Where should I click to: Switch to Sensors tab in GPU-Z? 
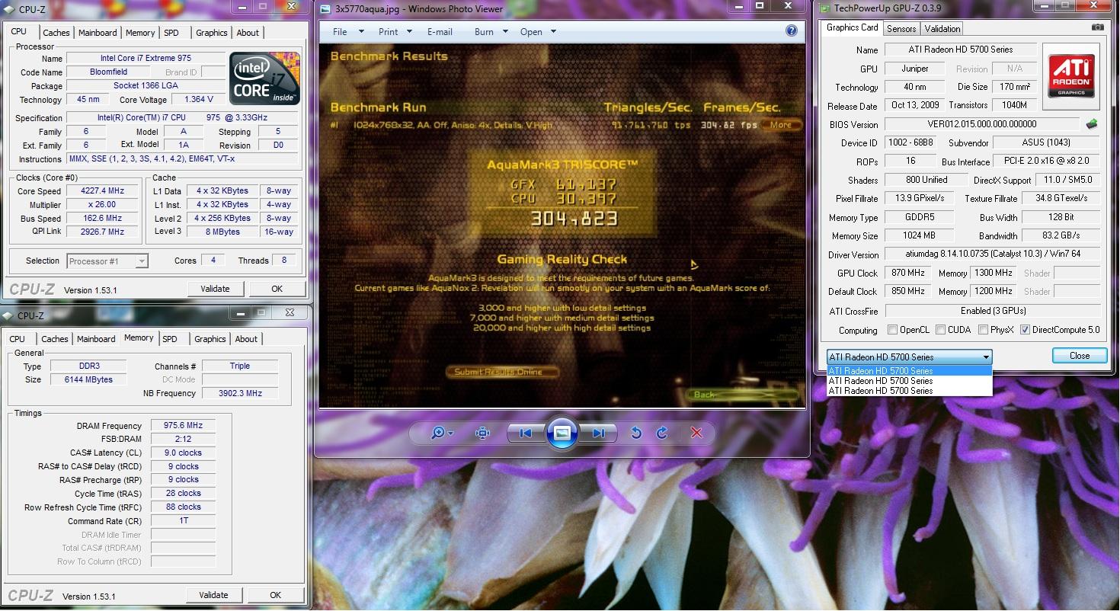coord(901,29)
